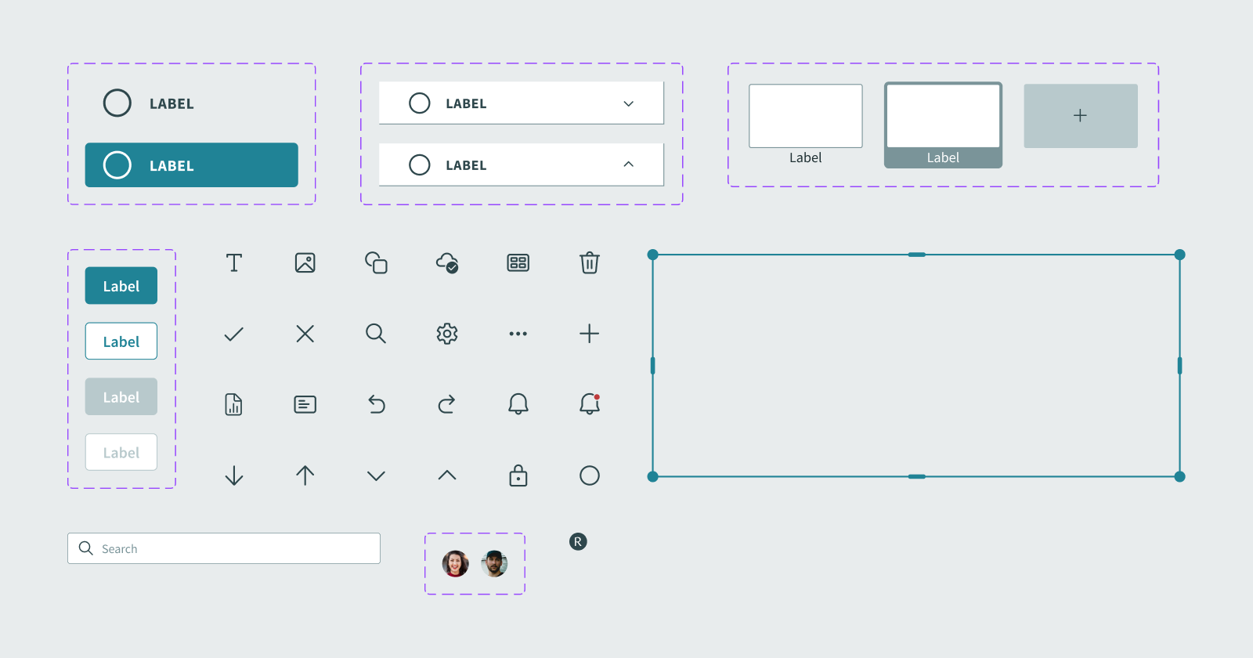This screenshot has width=1253, height=658.
Task: Click the three-dot more options icon
Action: (x=518, y=334)
